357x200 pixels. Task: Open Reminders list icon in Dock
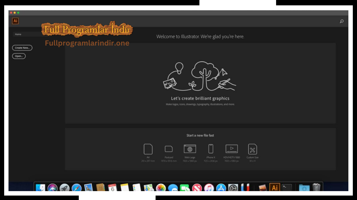click(x=137, y=187)
